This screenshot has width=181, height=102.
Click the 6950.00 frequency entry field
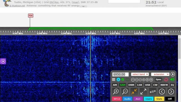[120, 74]
